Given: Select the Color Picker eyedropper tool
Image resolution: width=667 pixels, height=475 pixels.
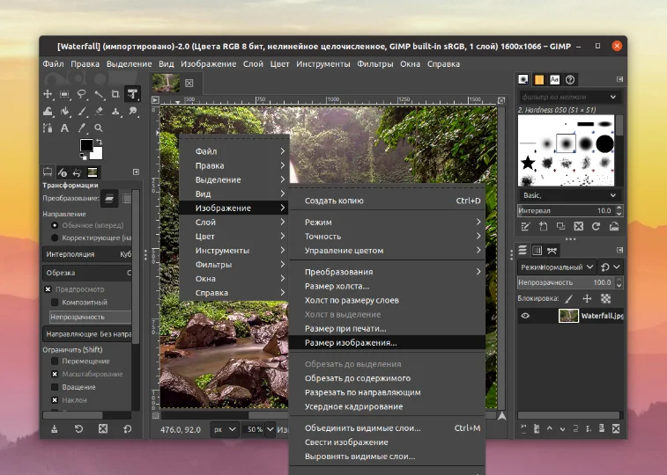Looking at the screenshot, I should [81, 128].
